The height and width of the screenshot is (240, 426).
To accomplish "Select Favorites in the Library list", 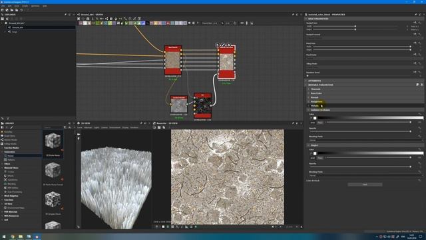I will pos(8,132).
